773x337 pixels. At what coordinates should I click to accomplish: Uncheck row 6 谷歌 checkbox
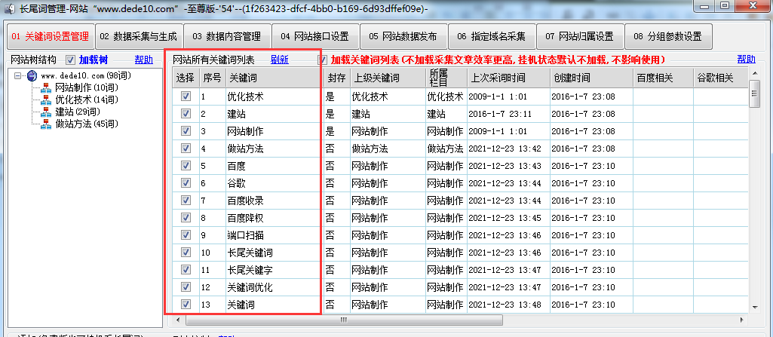[186, 182]
